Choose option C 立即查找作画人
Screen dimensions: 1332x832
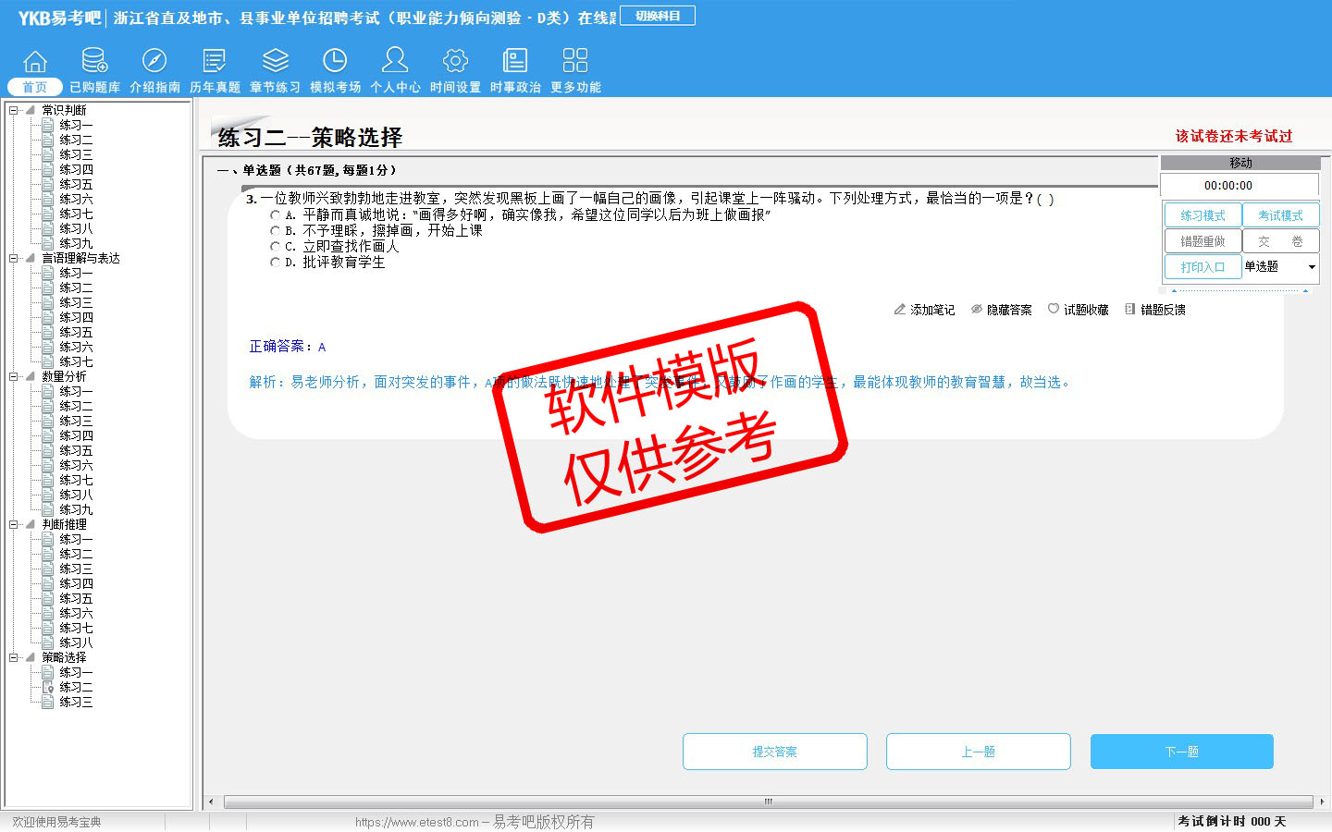tap(275, 247)
